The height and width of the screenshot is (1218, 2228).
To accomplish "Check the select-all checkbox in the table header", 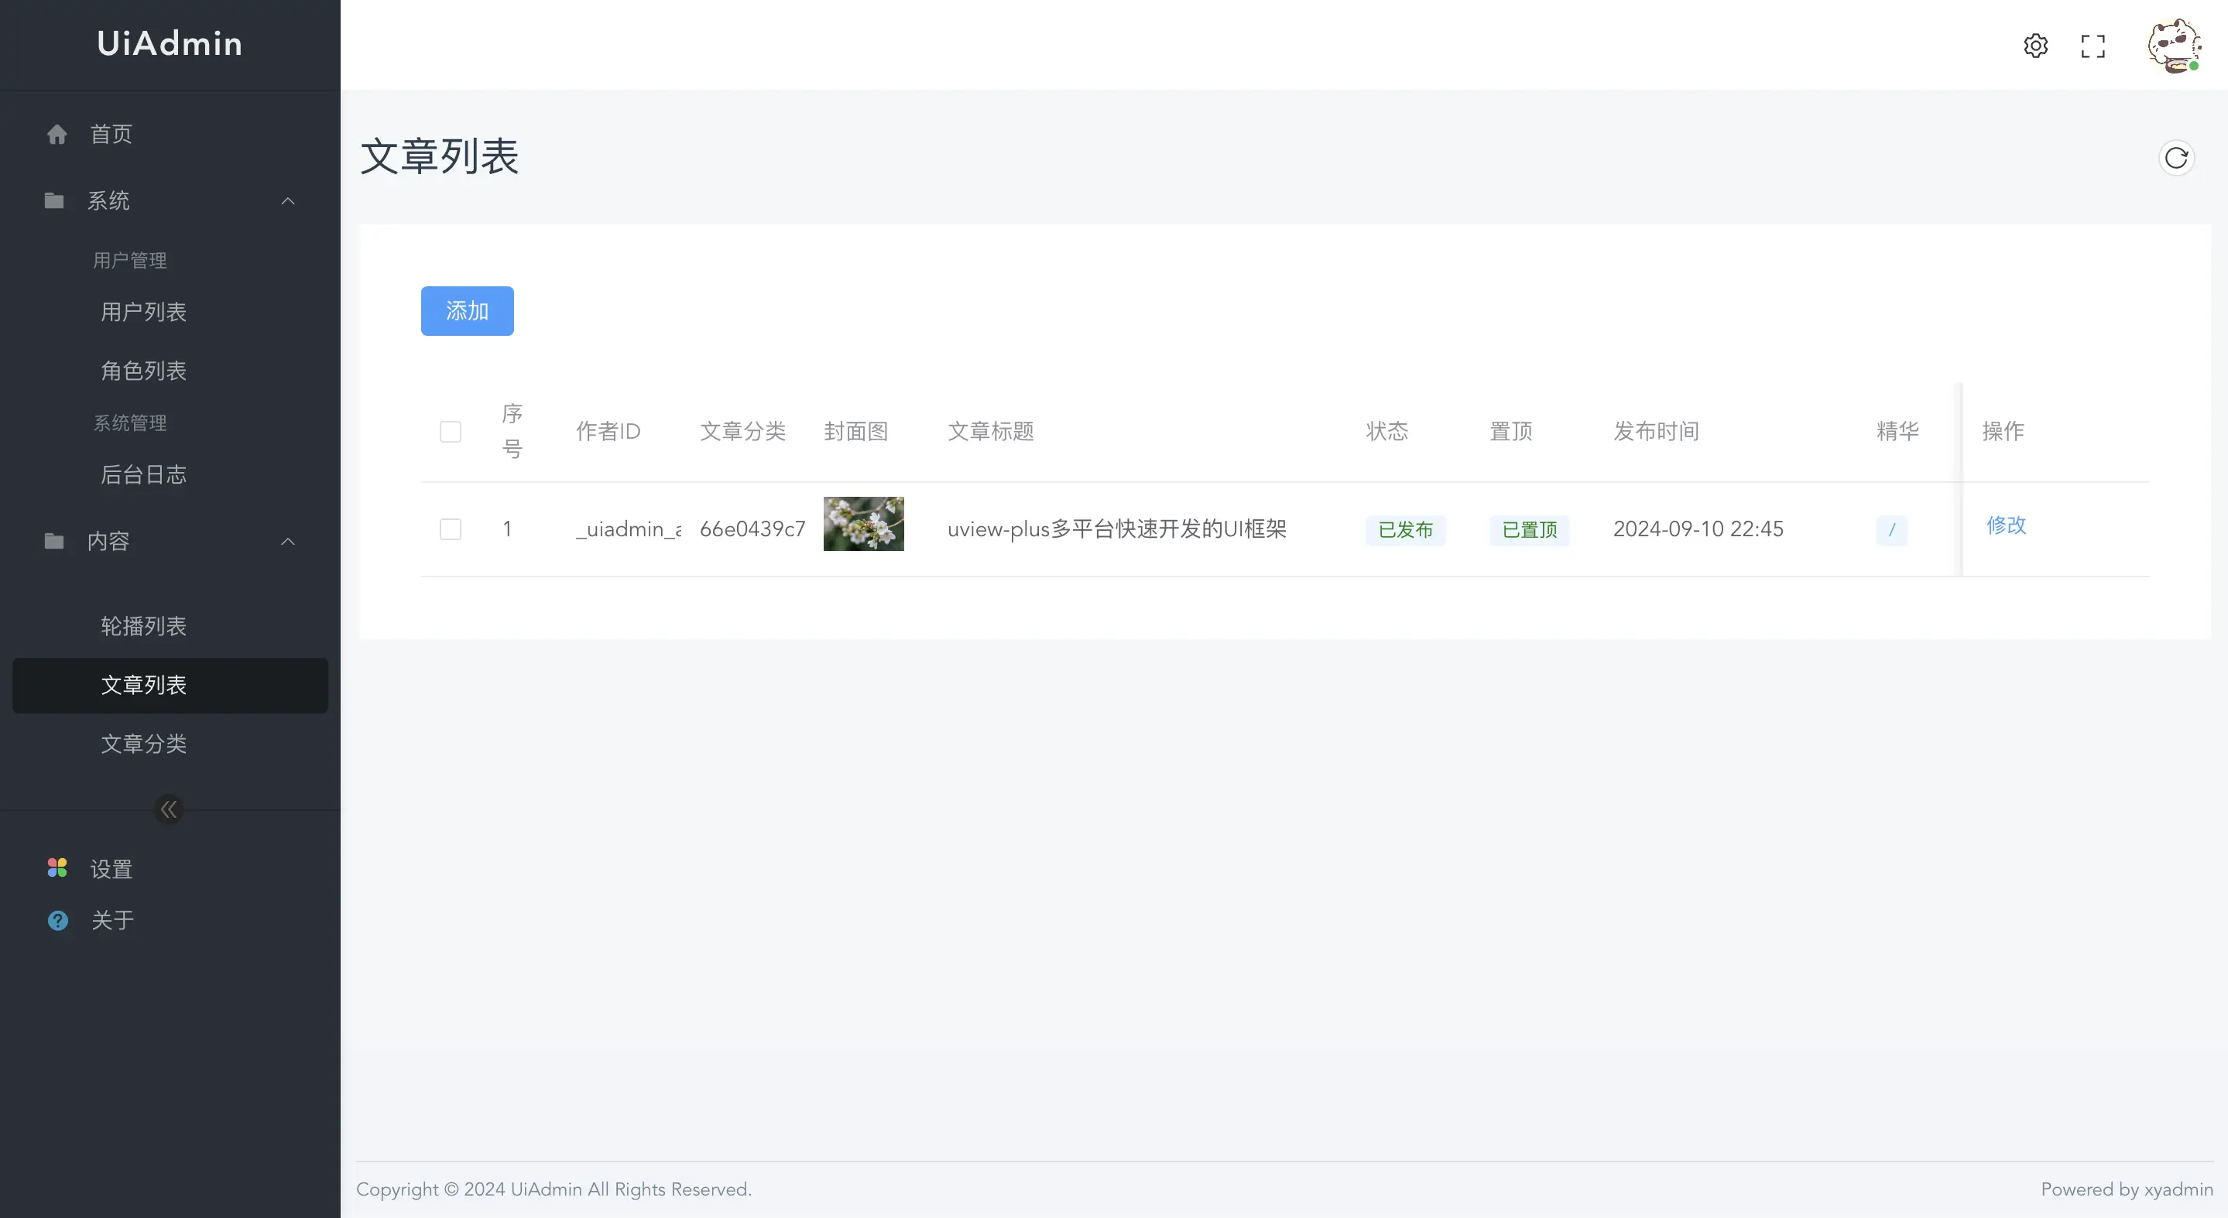I will (x=451, y=431).
